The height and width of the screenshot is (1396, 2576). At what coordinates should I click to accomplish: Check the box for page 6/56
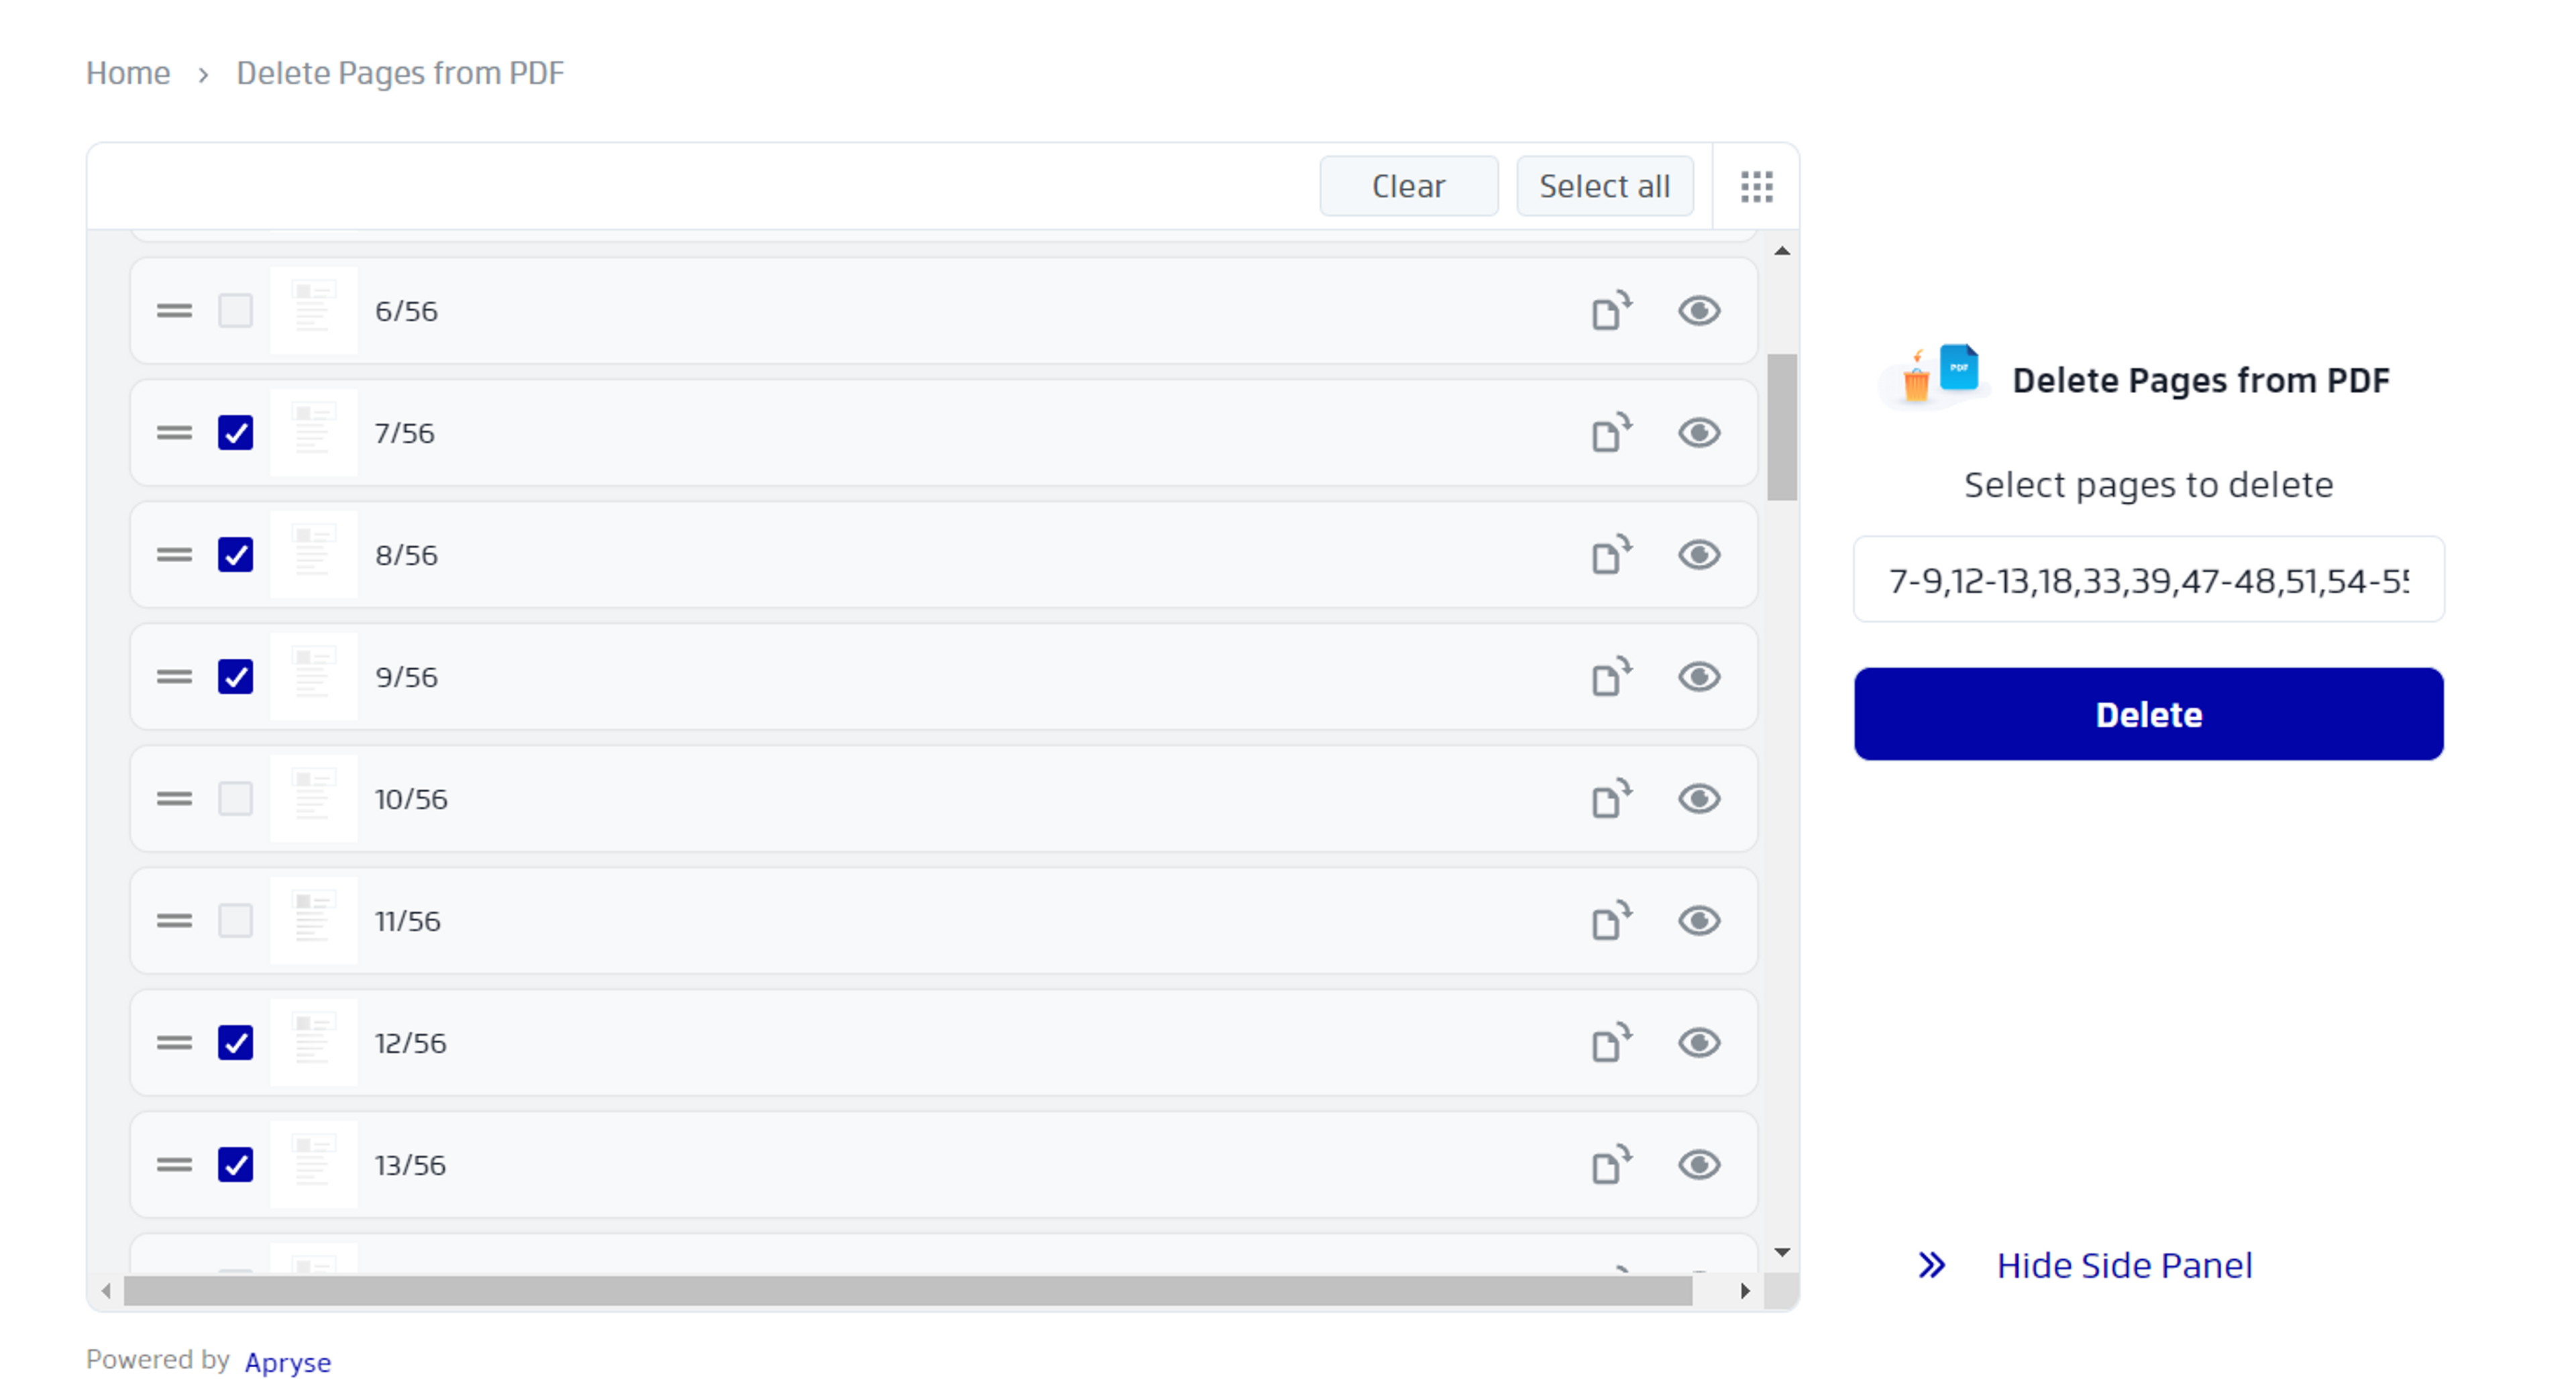coord(235,311)
